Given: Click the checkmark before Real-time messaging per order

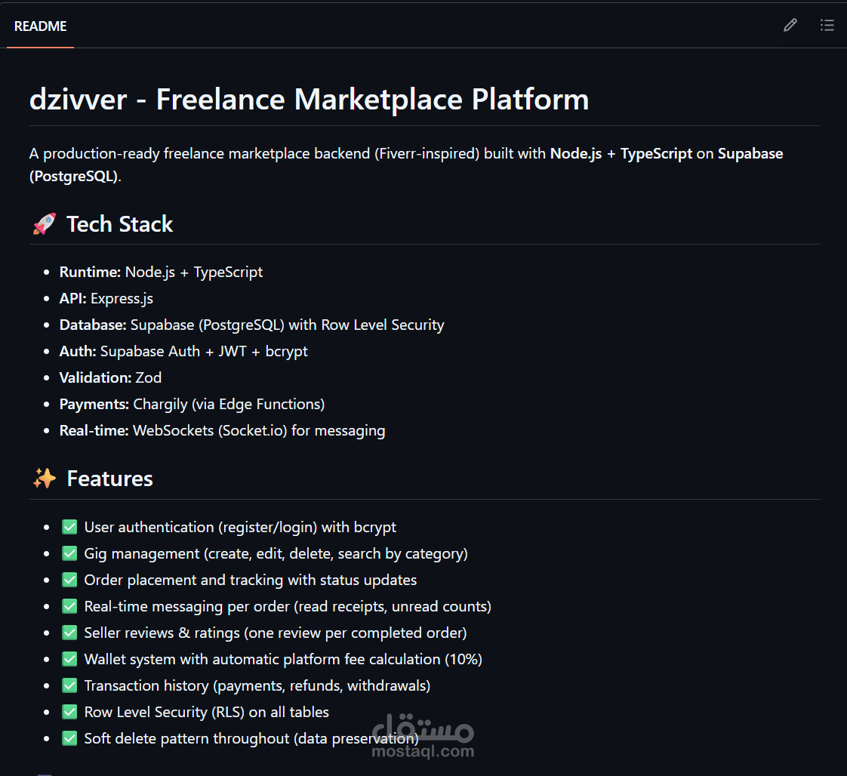Looking at the screenshot, I should click(69, 606).
